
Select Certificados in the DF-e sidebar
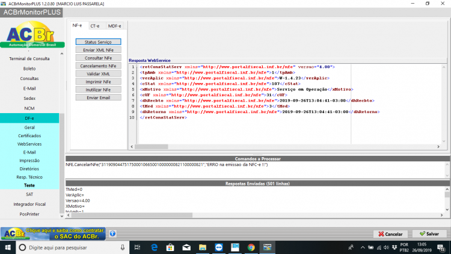pos(29,135)
